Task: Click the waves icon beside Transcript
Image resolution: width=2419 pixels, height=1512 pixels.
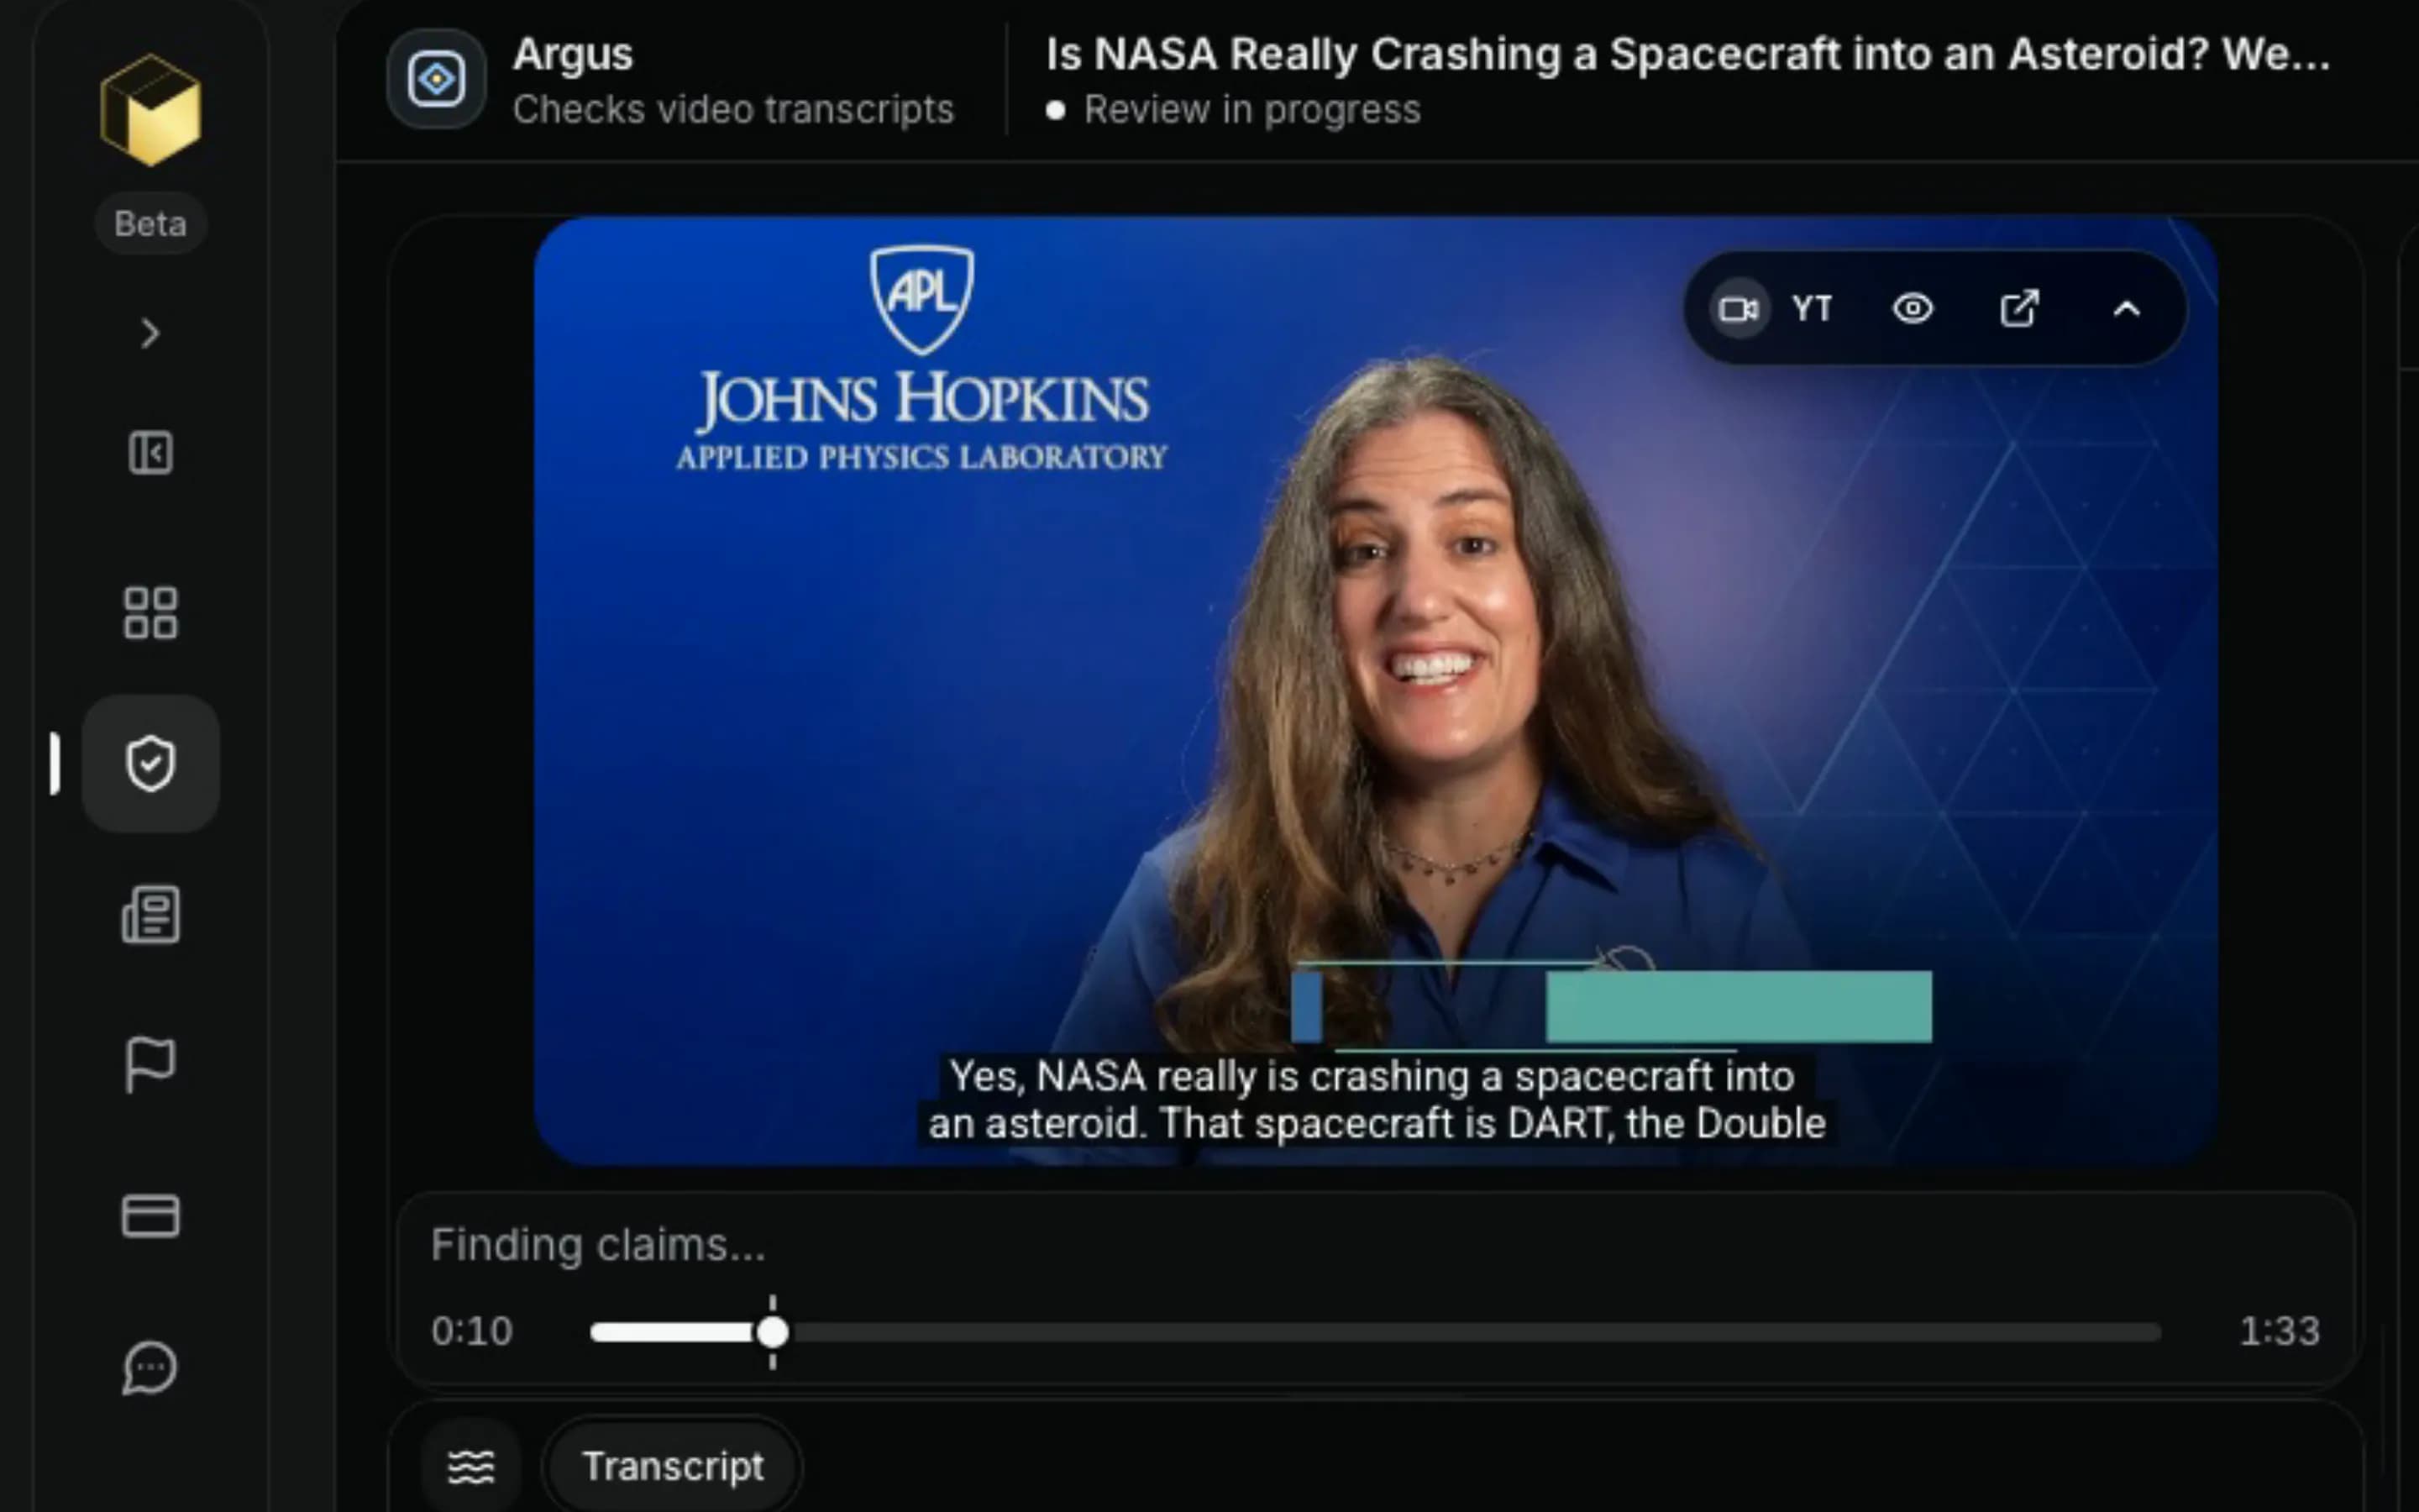Action: pyautogui.click(x=471, y=1467)
